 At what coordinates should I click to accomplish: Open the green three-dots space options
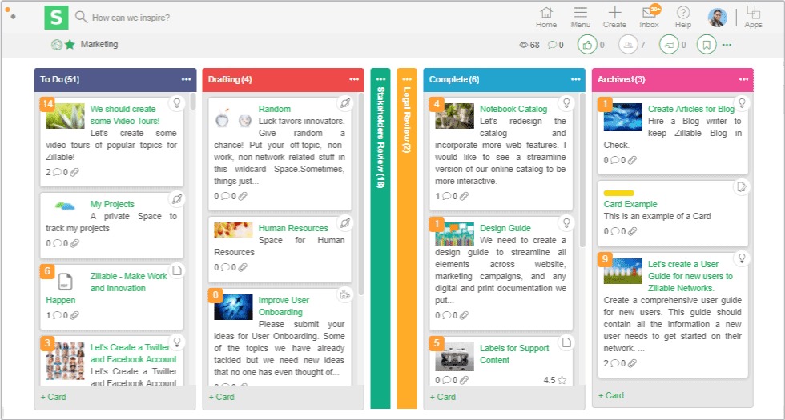coord(727,45)
